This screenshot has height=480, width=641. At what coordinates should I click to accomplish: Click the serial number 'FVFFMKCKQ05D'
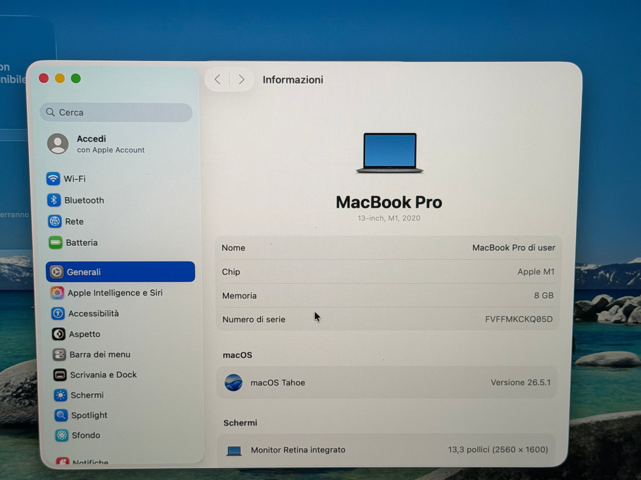pyautogui.click(x=519, y=319)
